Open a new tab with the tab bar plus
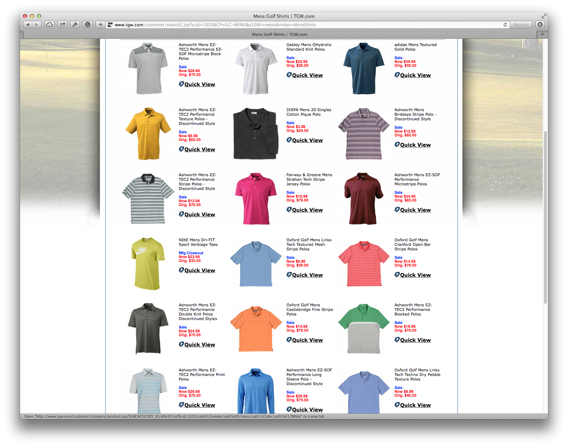 point(542,34)
